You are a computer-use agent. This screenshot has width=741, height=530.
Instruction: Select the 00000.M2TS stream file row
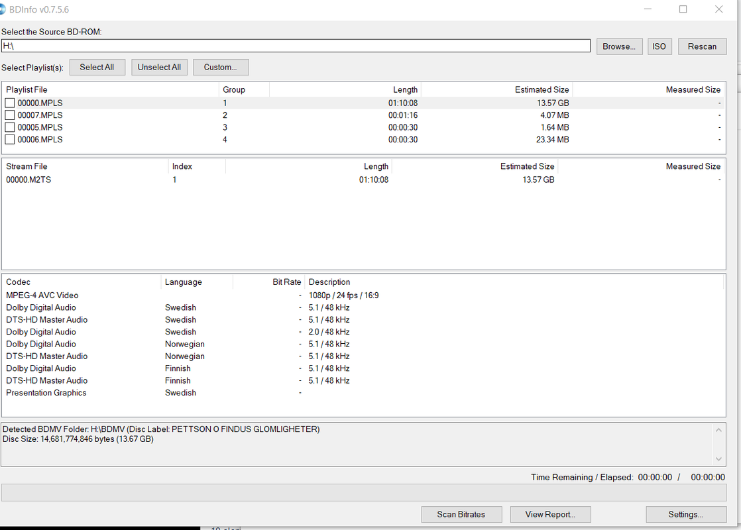363,180
